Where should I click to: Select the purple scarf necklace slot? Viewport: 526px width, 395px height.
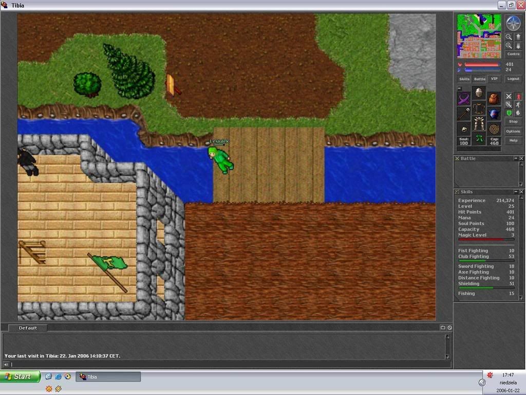point(464,99)
